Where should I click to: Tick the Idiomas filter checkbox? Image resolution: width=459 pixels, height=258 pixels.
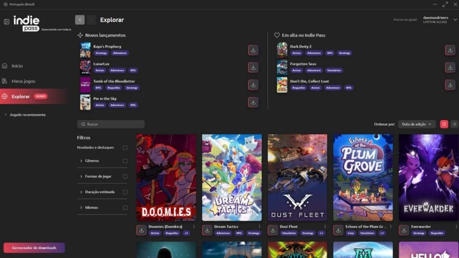[x=125, y=208]
